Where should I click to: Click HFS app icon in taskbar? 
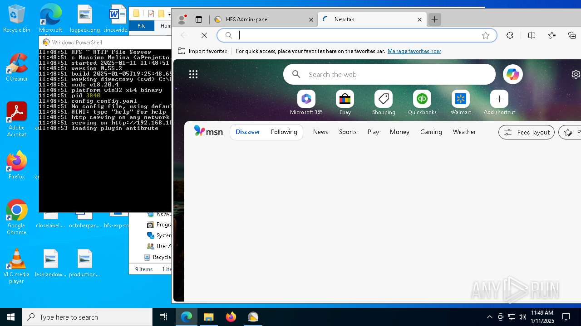(253, 317)
